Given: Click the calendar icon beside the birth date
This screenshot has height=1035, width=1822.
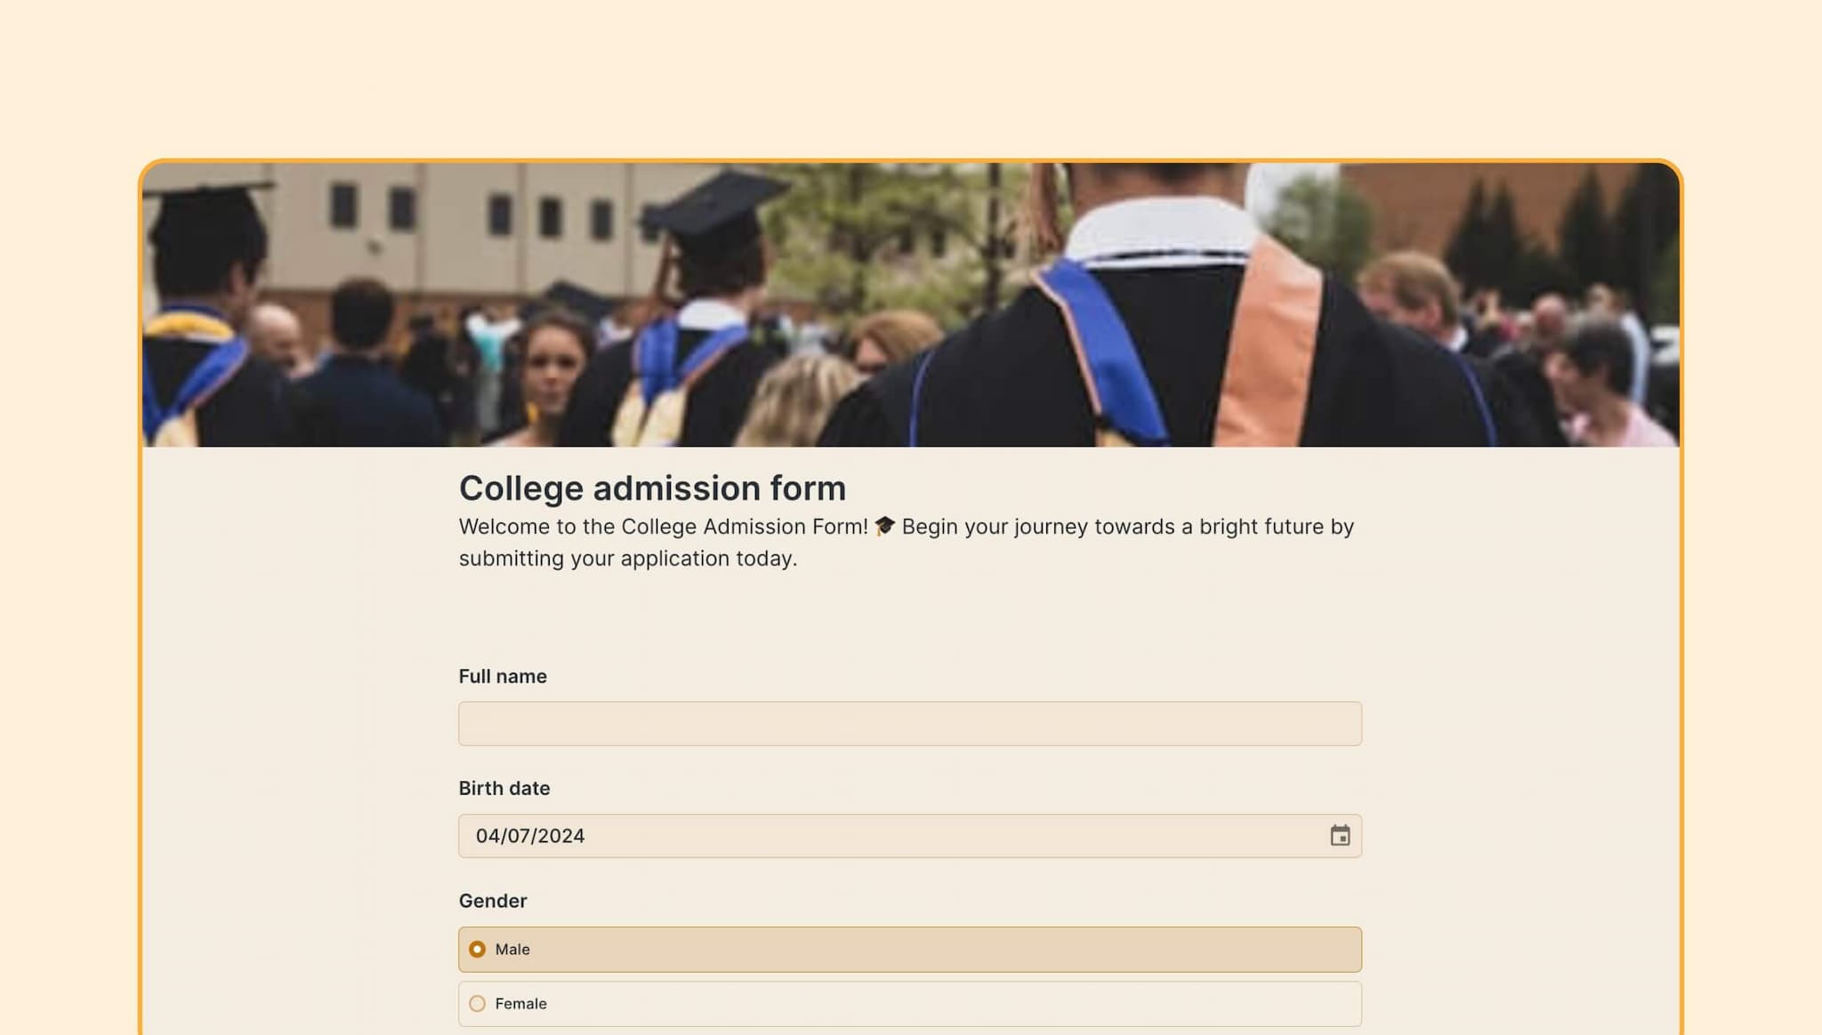Looking at the screenshot, I should pyautogui.click(x=1339, y=836).
